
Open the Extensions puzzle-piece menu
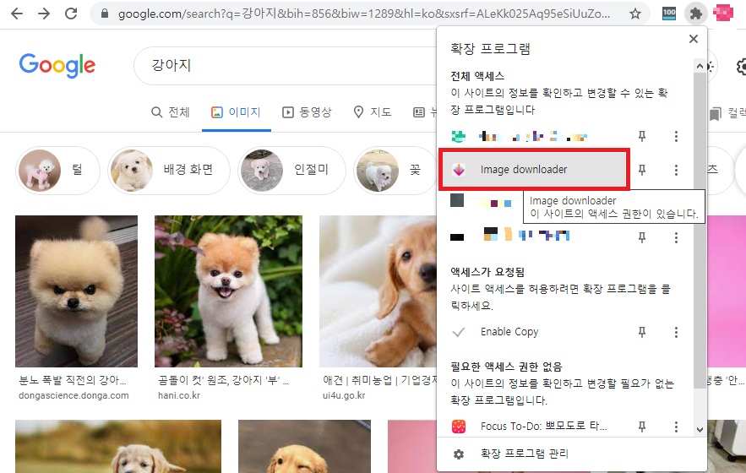click(695, 14)
